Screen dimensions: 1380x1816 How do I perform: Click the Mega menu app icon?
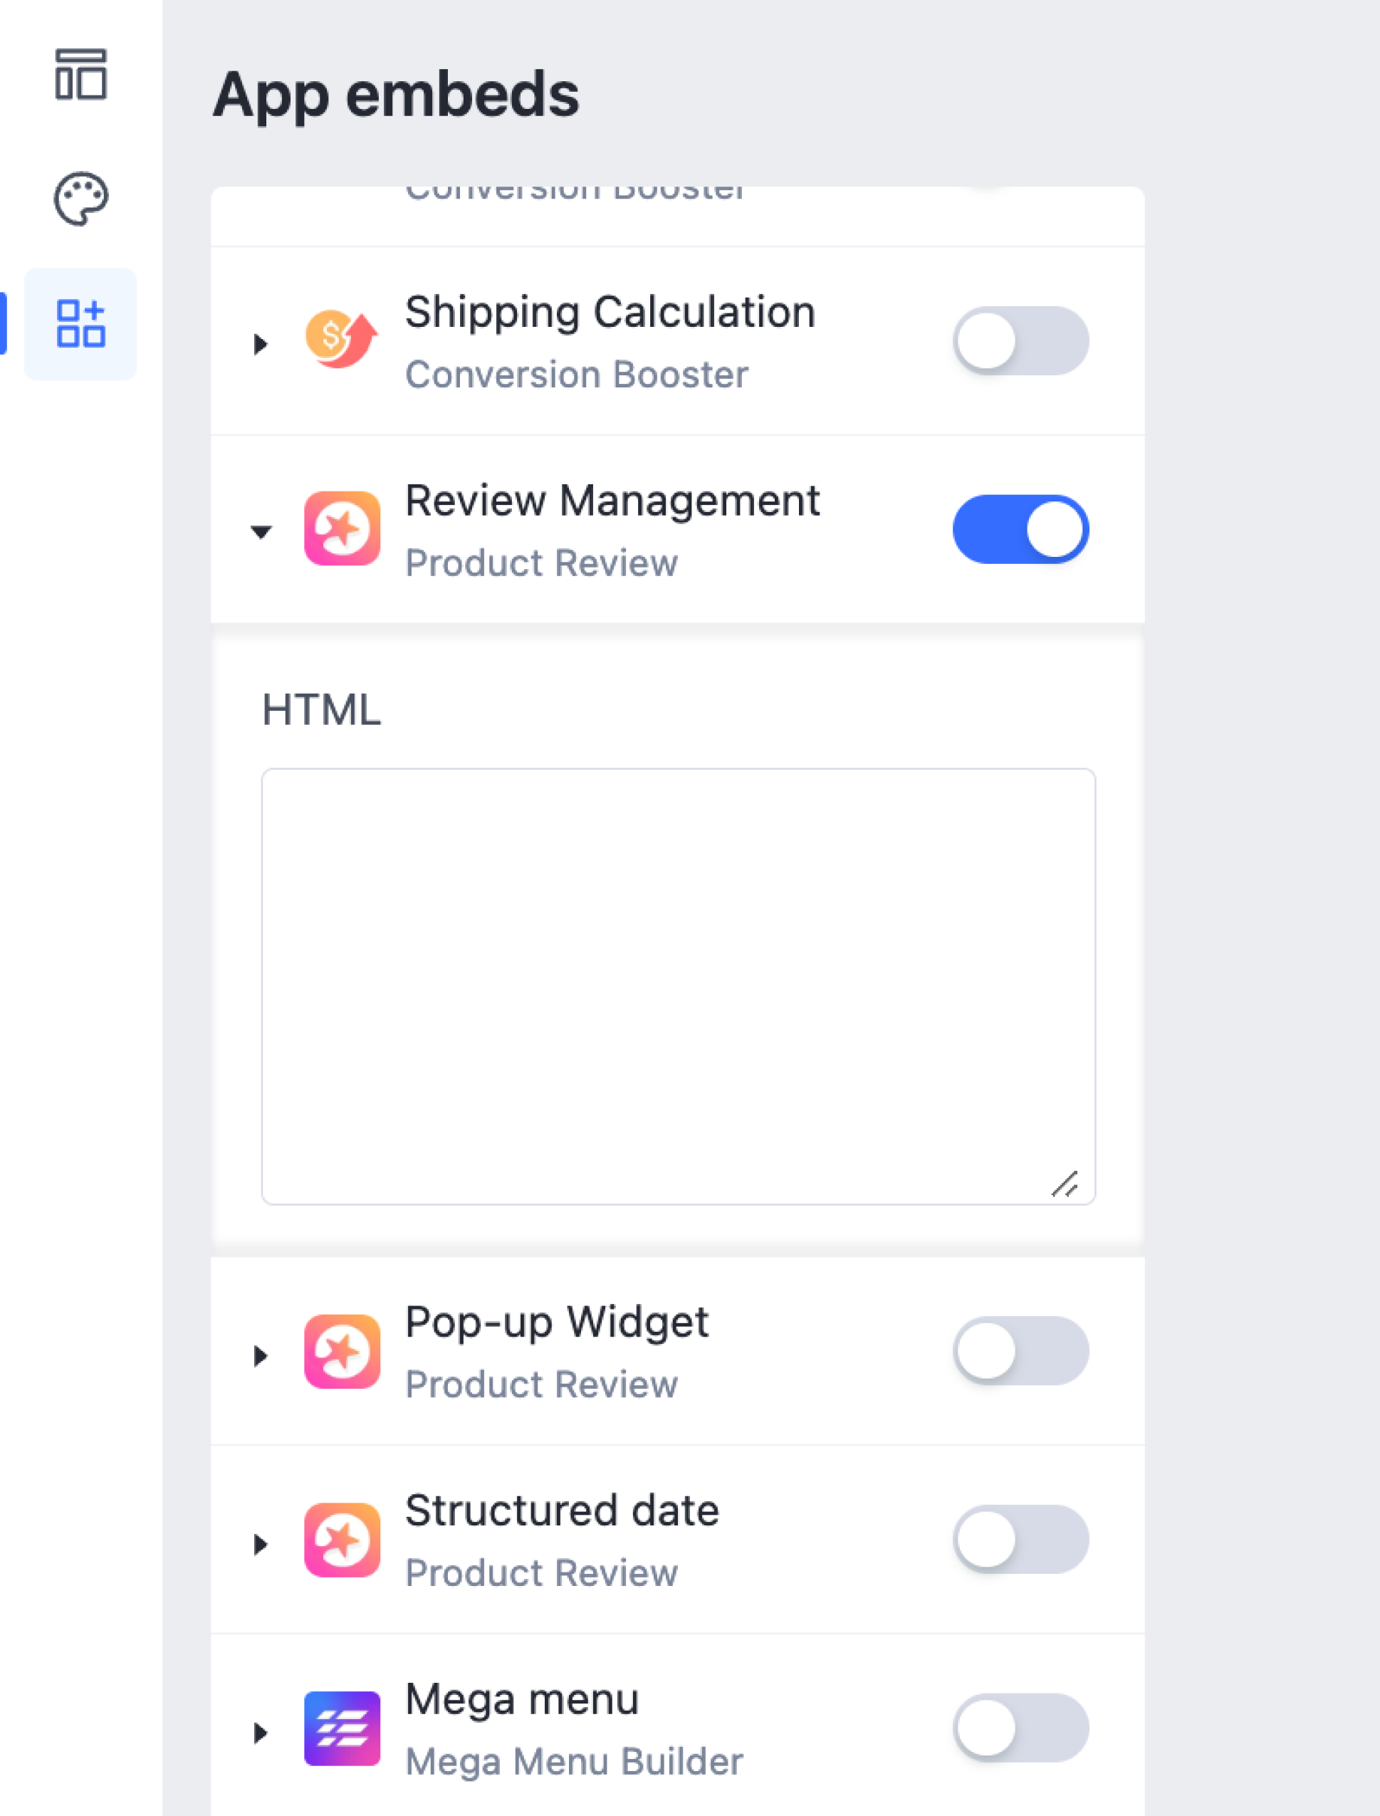[342, 1728]
